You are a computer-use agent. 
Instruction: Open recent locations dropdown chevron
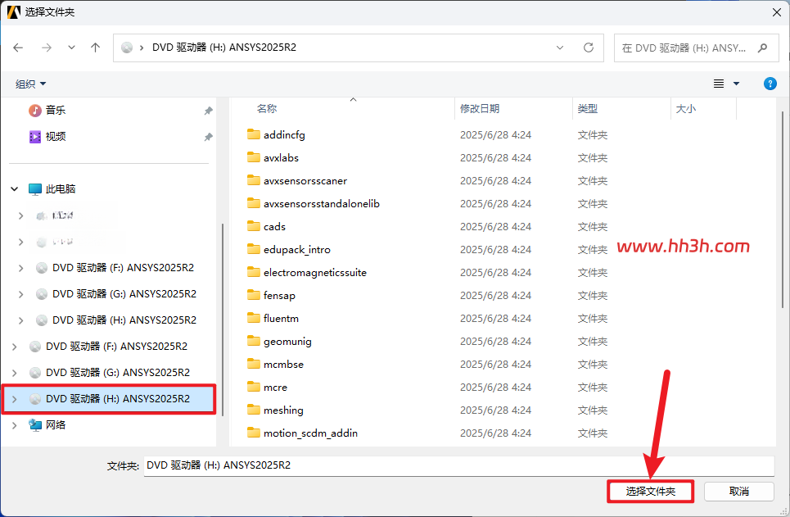click(71, 48)
